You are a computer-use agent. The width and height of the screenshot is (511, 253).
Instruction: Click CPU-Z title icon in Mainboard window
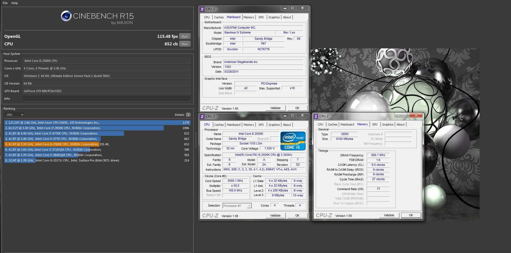point(202,9)
